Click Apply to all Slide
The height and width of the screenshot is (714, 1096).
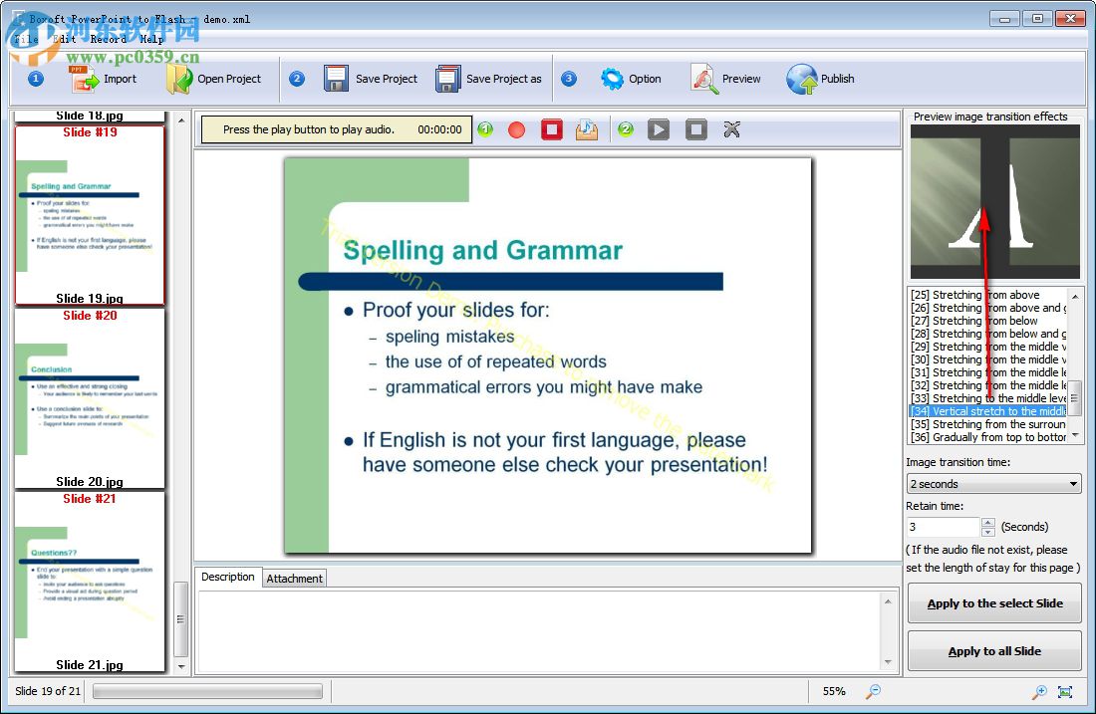pyautogui.click(x=993, y=650)
